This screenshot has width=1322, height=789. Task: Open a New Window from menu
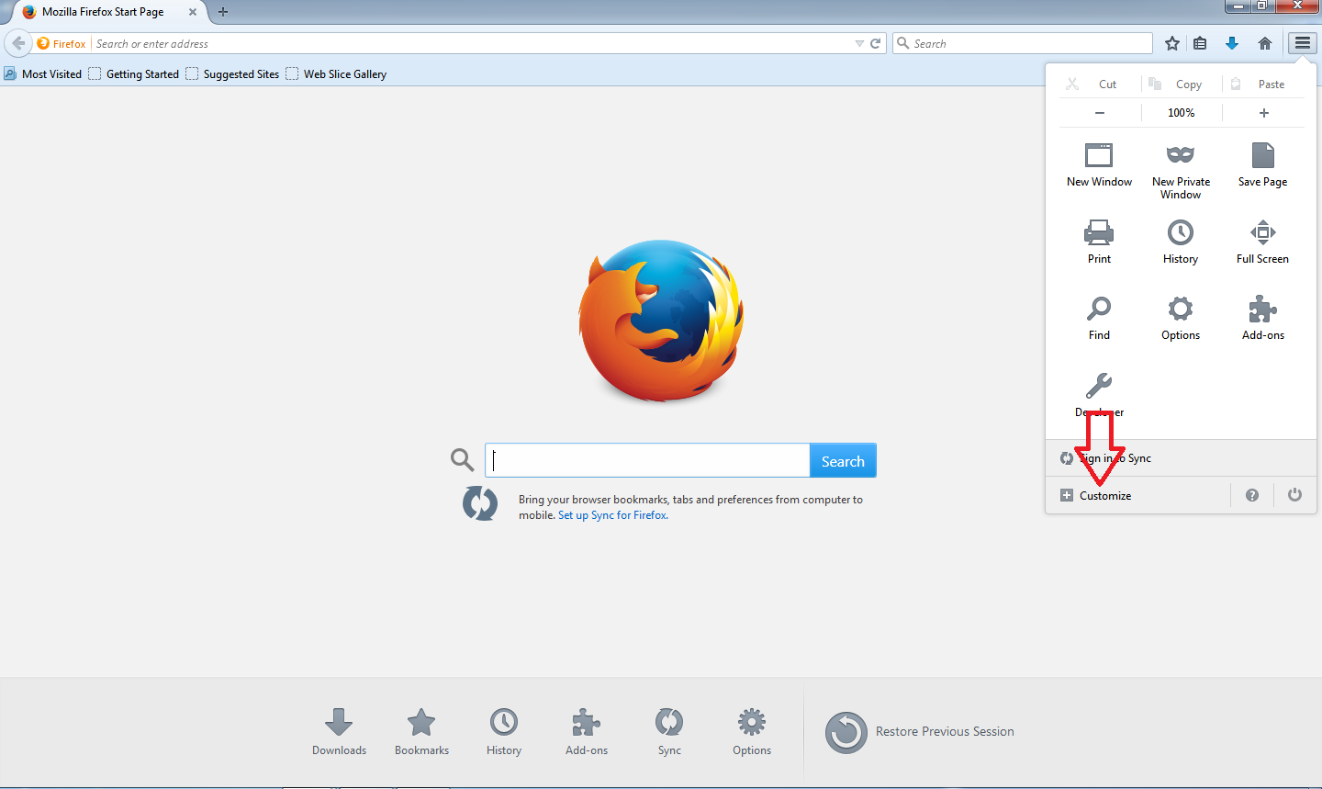click(x=1099, y=165)
